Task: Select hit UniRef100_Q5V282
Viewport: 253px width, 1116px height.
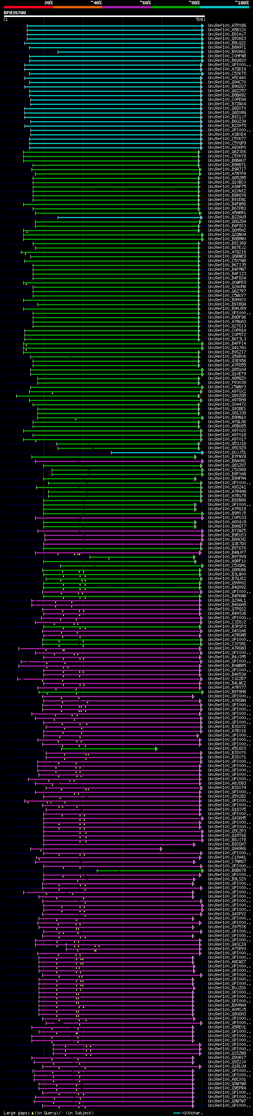Action: [227, 796]
